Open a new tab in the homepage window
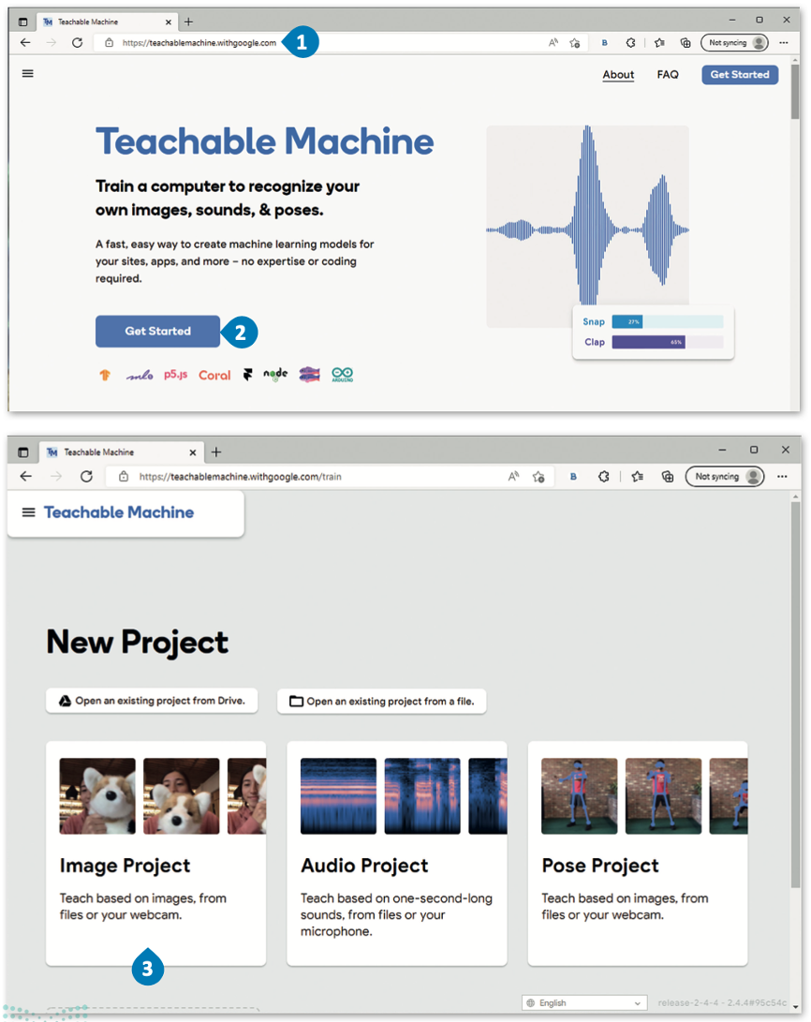 [x=188, y=22]
